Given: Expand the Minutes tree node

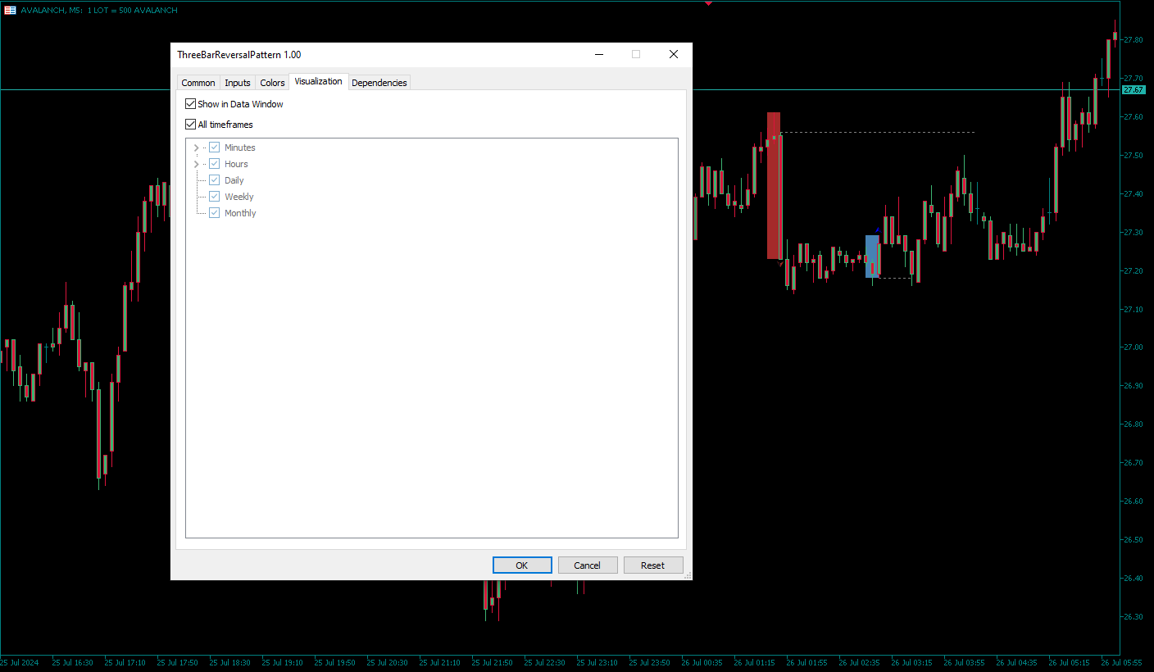Looking at the screenshot, I should pos(196,148).
